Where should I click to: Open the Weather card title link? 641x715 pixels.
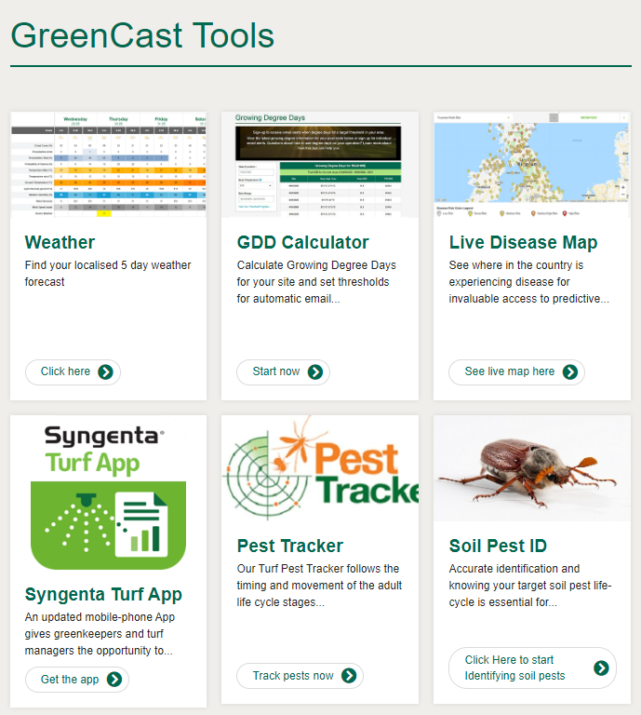click(x=60, y=243)
